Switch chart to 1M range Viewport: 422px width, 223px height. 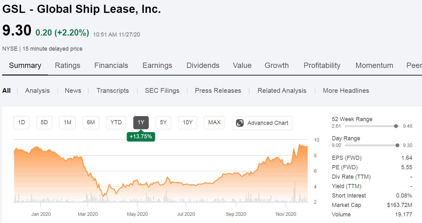67,122
